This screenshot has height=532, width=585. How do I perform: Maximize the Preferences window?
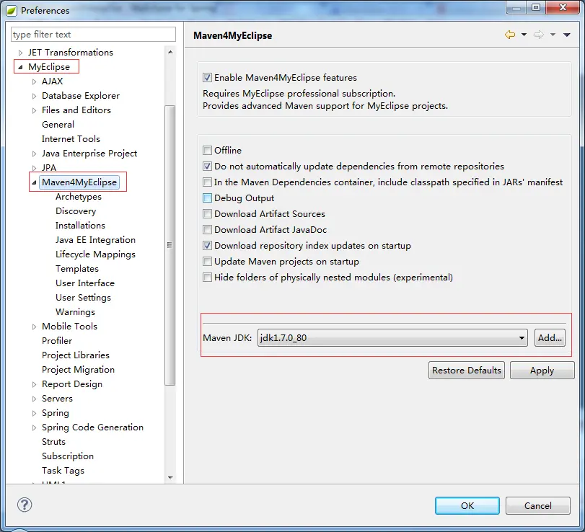point(536,7)
